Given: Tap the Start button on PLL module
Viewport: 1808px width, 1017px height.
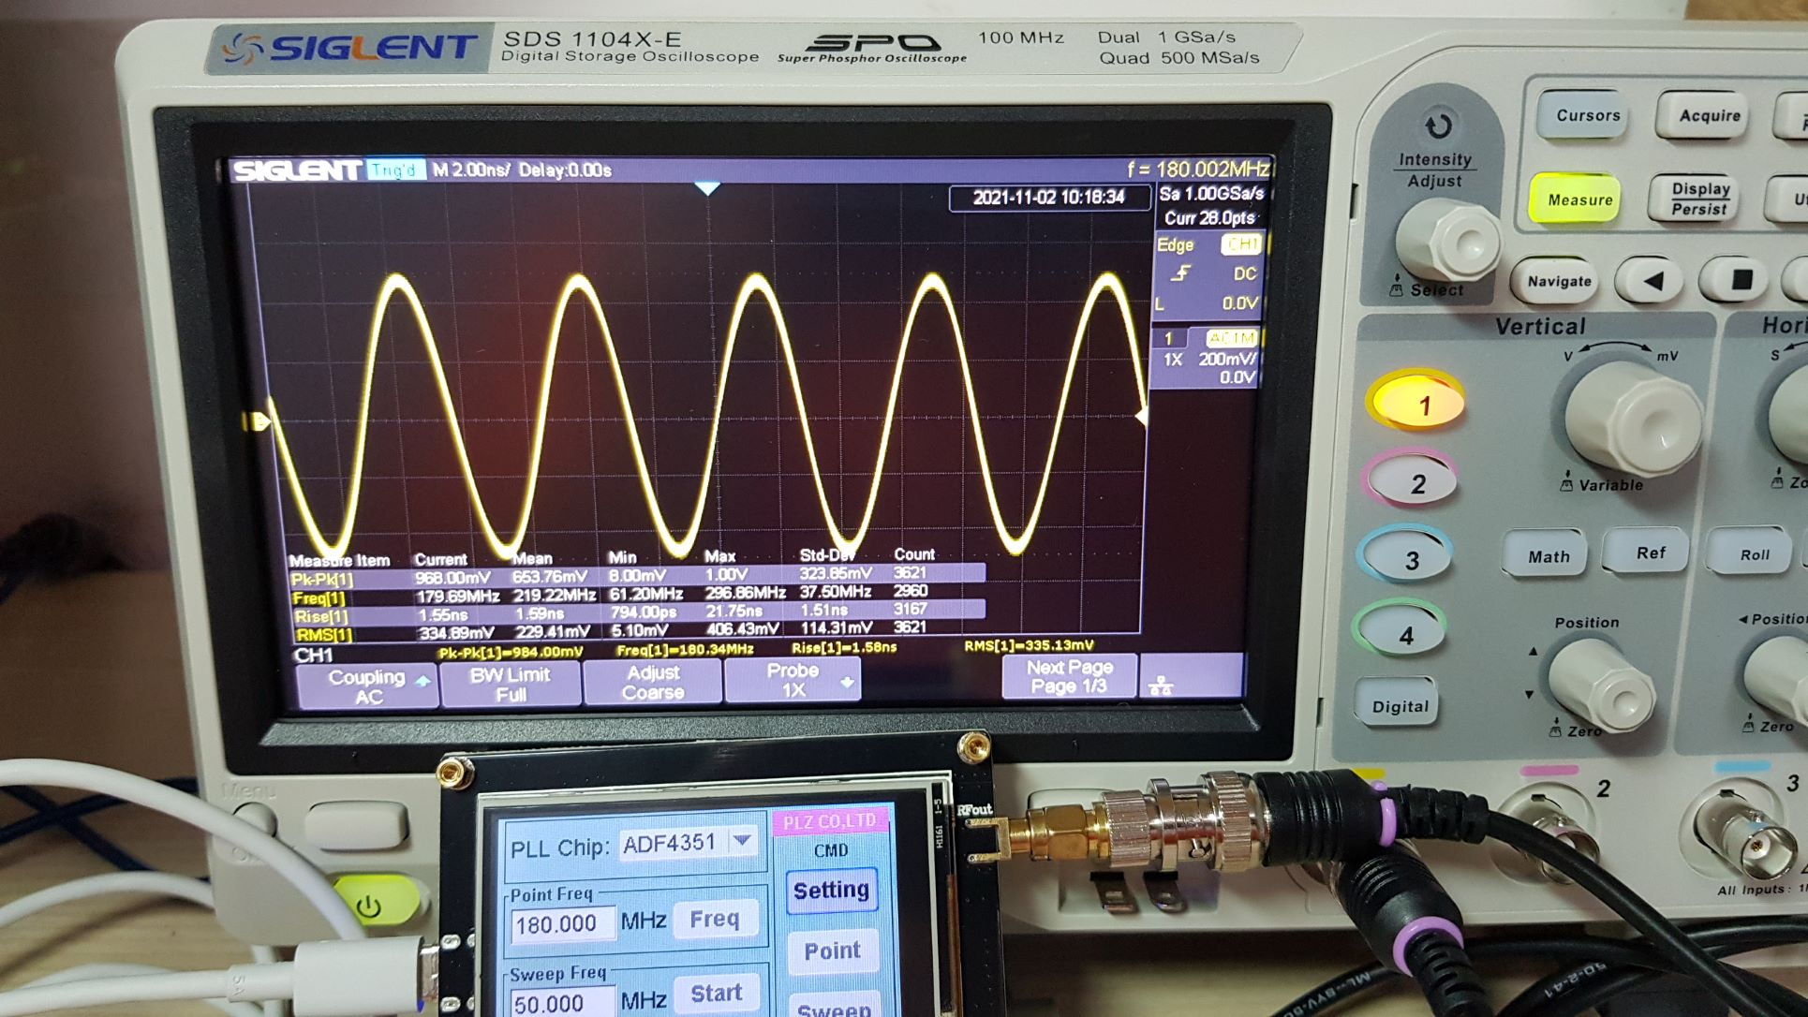Looking at the screenshot, I should point(716,994).
